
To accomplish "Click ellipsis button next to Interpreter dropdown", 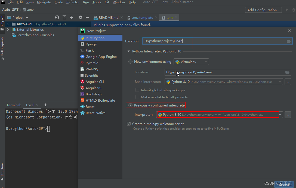I will [288, 115].
